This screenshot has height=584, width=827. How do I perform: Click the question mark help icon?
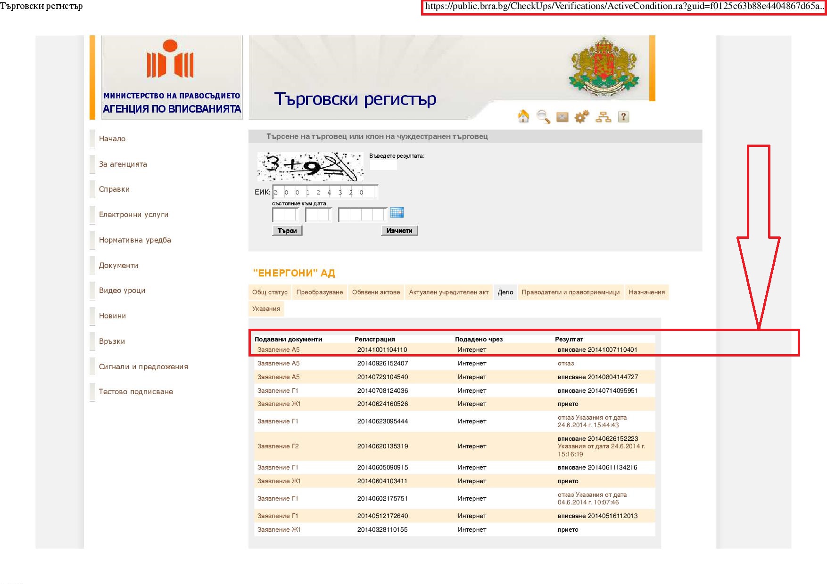click(x=623, y=116)
